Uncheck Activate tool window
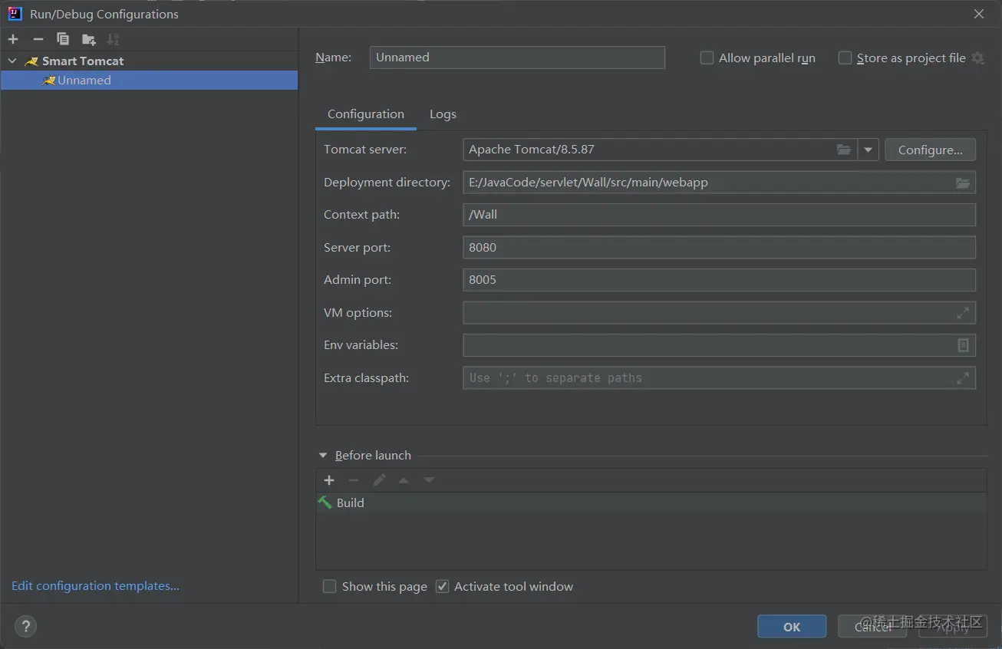 [442, 587]
